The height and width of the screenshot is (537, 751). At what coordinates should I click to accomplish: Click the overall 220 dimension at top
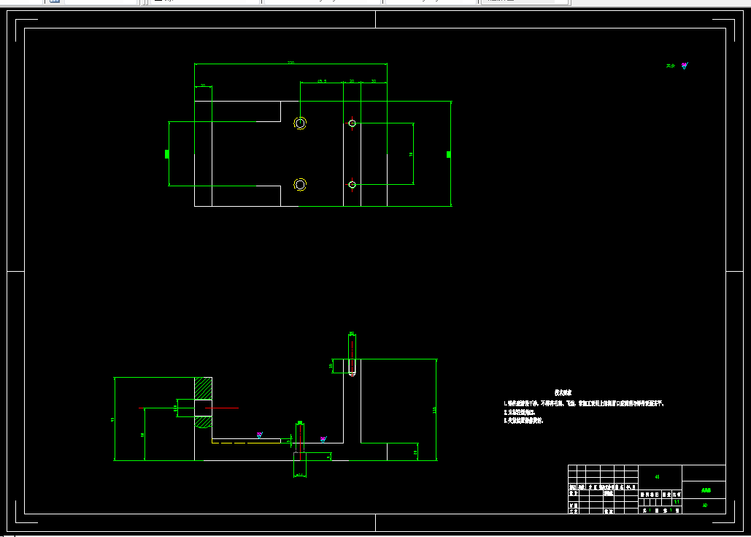click(290, 62)
